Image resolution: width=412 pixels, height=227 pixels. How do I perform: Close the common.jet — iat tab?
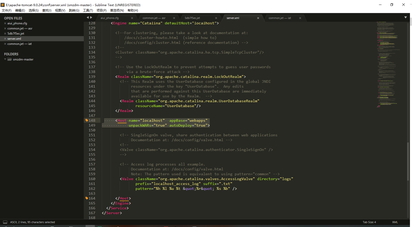click(x=300, y=18)
